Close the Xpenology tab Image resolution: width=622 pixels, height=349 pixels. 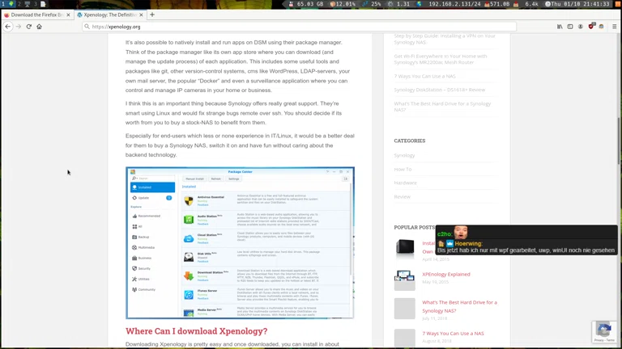coord(141,15)
